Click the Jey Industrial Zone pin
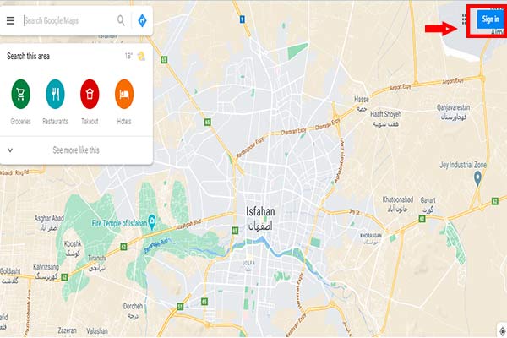Image resolution: width=507 pixels, height=338 pixels. [x=477, y=178]
